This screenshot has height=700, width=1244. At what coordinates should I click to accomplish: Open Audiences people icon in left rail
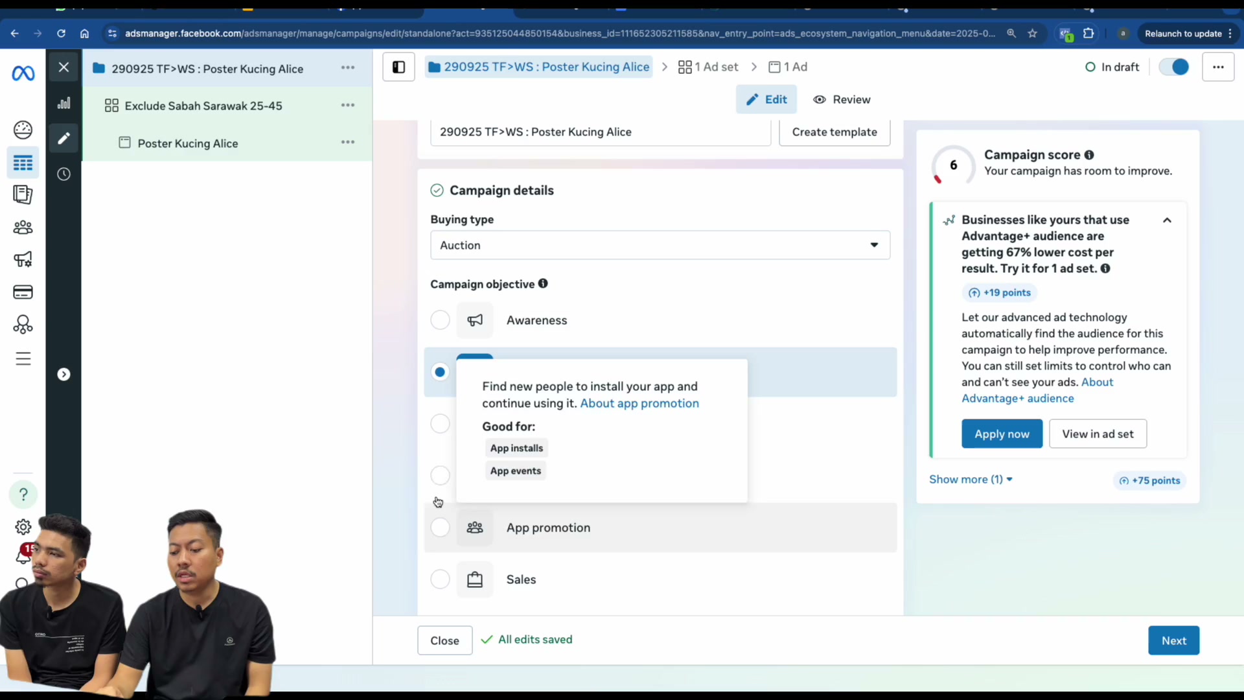[23, 227]
